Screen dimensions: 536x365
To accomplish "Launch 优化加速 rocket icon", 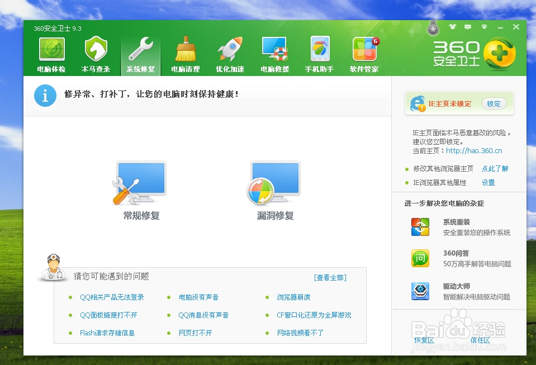I will (230, 49).
